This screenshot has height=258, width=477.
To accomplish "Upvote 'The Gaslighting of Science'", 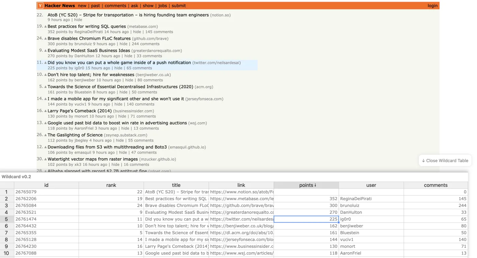I will tap(46, 135).
